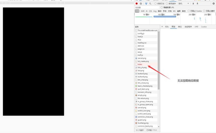Image resolution: width=216 pixels, height=133 pixels.
Task: Click the scroll-down arrow of request list
Action: 159,127
